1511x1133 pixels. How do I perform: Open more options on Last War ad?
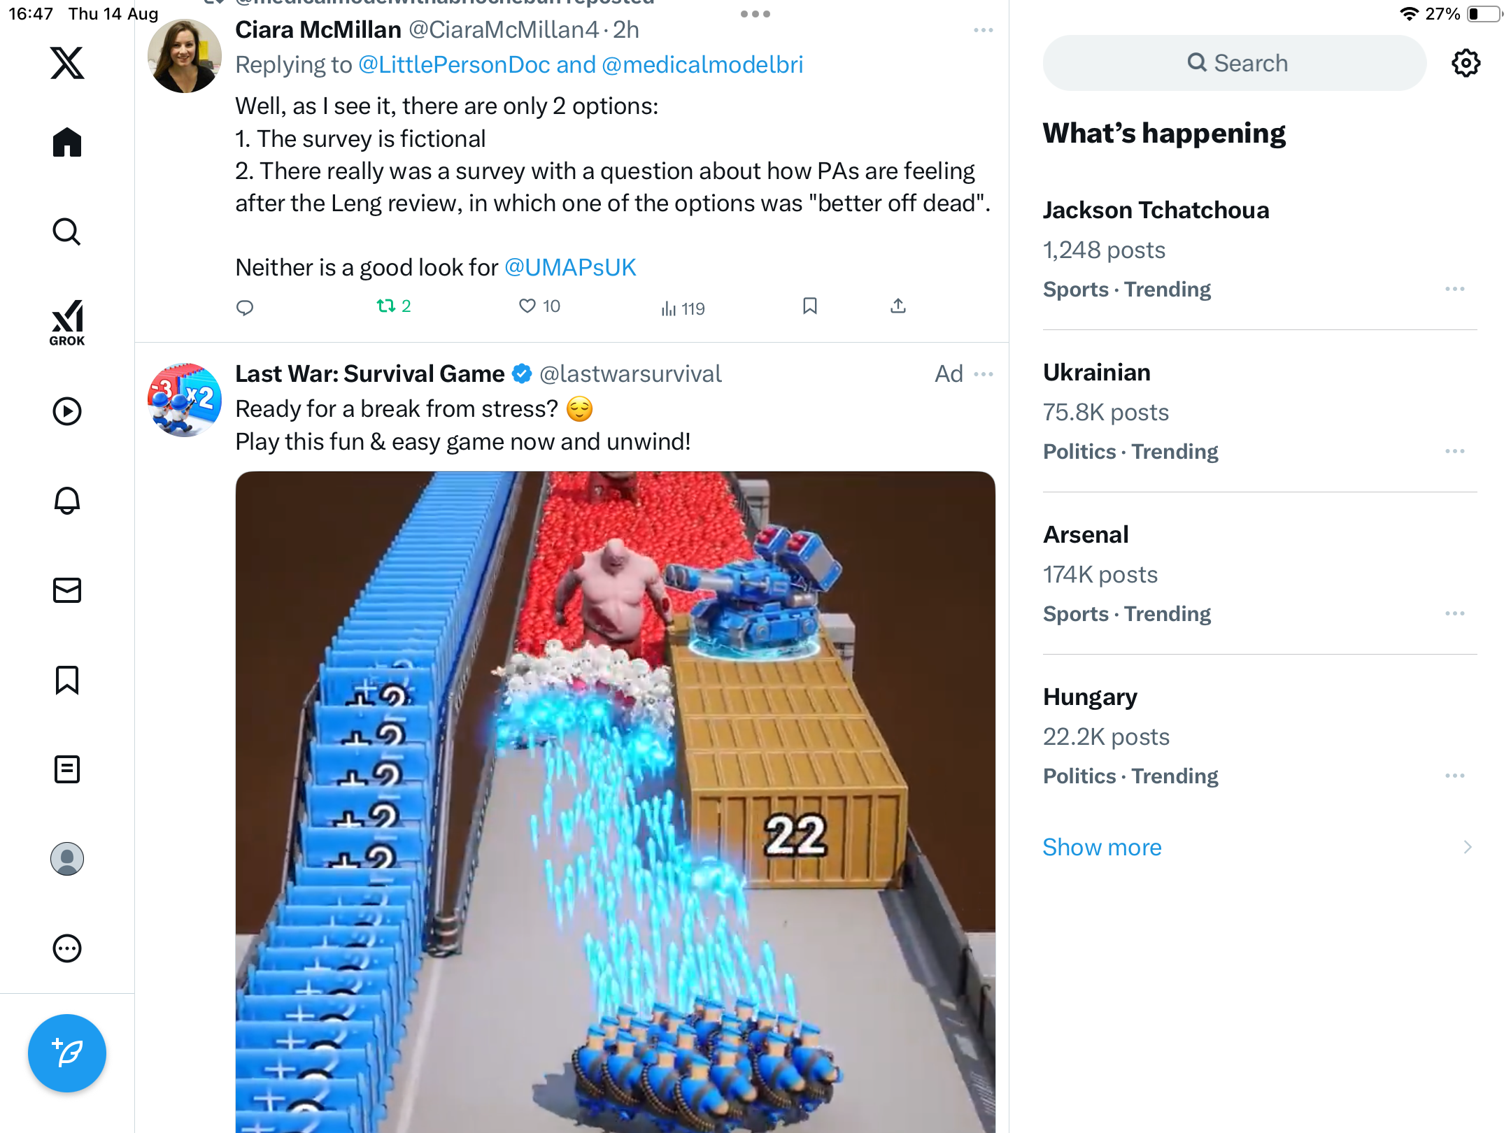[x=983, y=374]
